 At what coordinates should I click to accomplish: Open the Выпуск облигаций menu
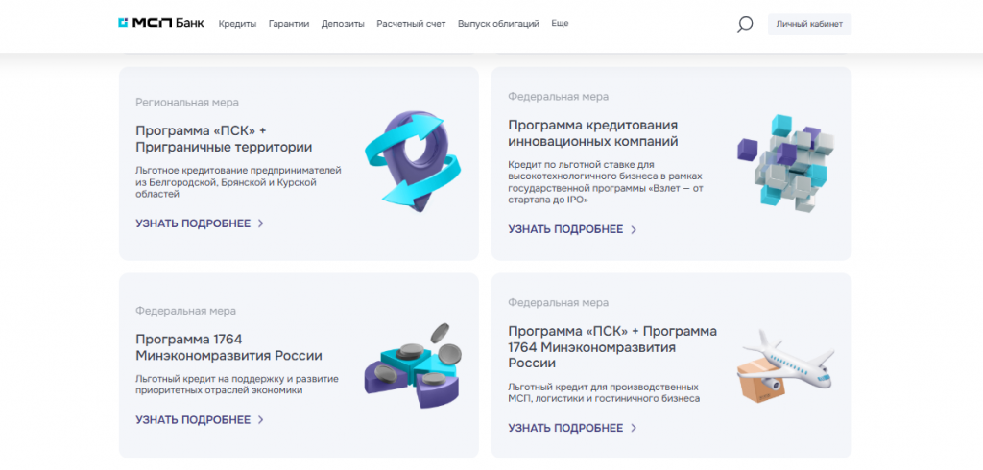[498, 24]
